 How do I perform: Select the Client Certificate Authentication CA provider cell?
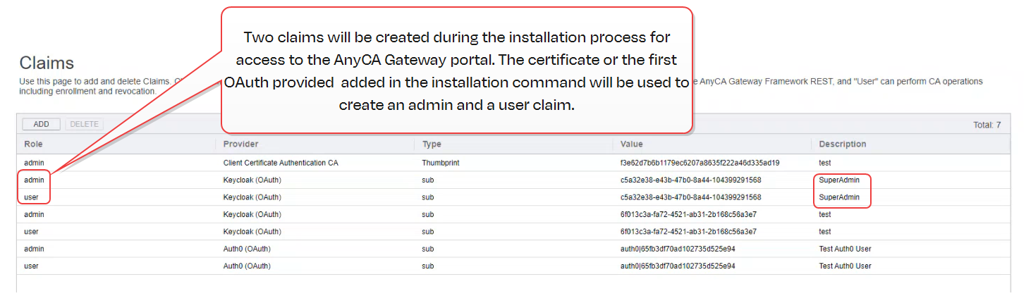click(281, 163)
